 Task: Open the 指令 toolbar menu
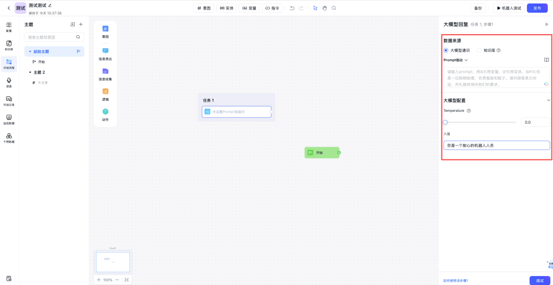point(272,8)
